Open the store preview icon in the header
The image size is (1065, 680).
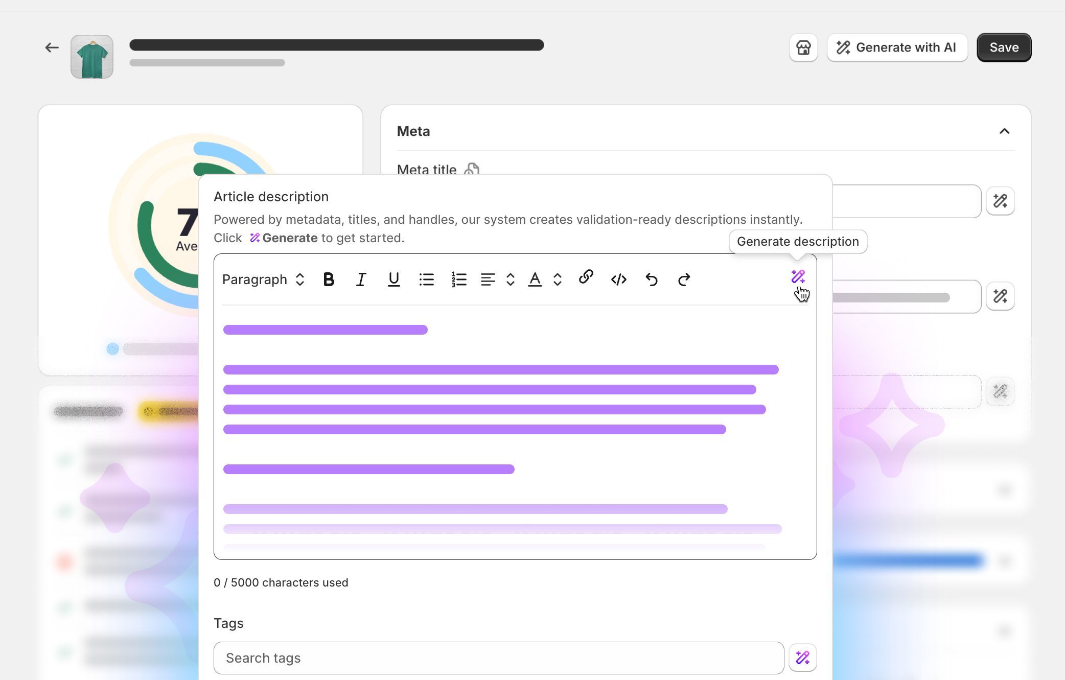pos(803,47)
